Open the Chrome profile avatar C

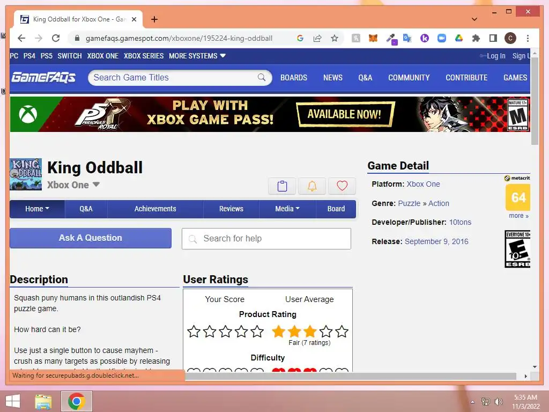510,38
